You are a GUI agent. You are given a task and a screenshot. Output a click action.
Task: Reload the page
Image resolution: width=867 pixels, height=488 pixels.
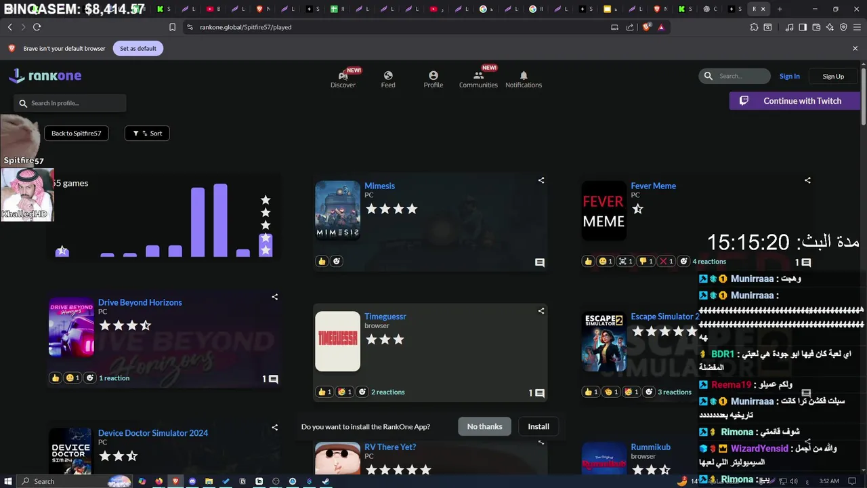pos(37,27)
